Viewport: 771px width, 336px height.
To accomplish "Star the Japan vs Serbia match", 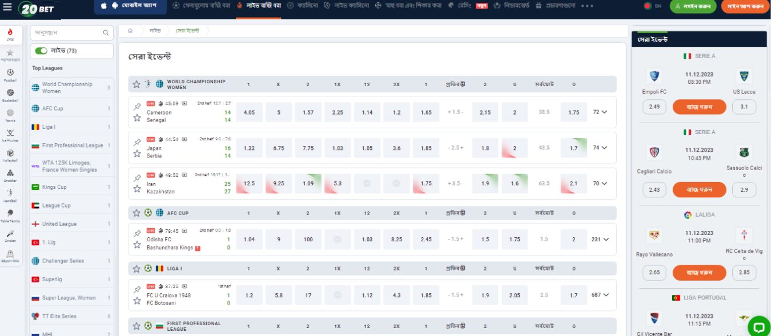I will pyautogui.click(x=137, y=153).
